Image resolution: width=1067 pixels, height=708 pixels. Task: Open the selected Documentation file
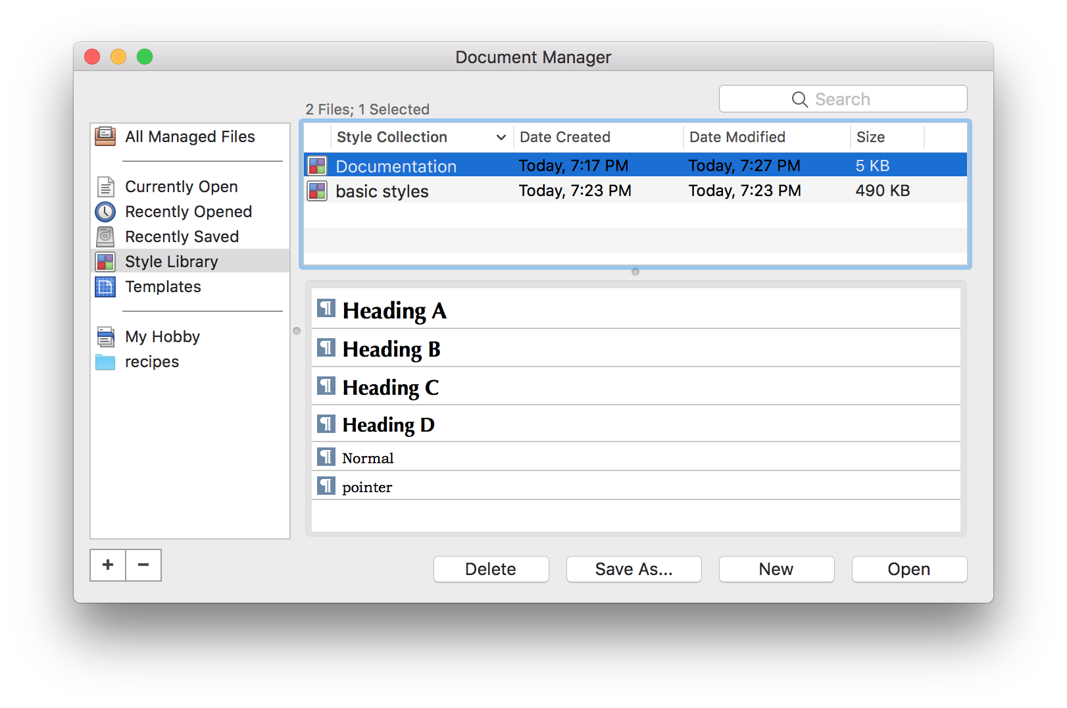tap(909, 569)
